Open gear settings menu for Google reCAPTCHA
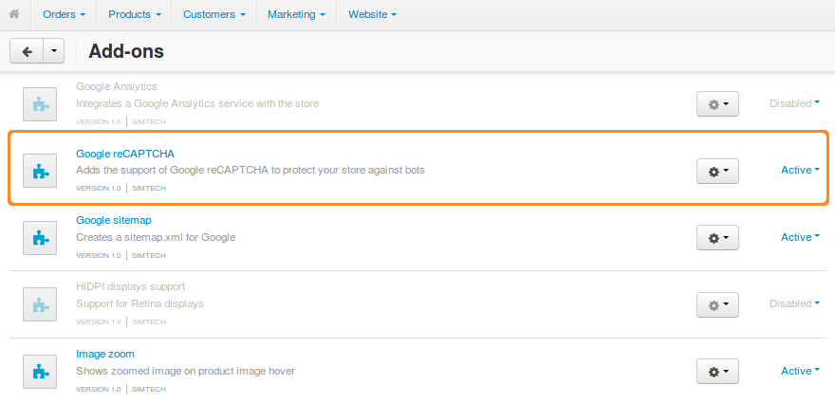 [x=718, y=171]
